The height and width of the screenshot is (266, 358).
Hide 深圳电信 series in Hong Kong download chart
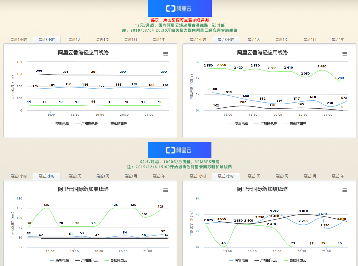239,124
